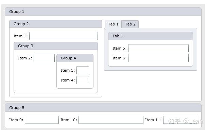
Task: Click the Item 11 input box
Action: 180,120
